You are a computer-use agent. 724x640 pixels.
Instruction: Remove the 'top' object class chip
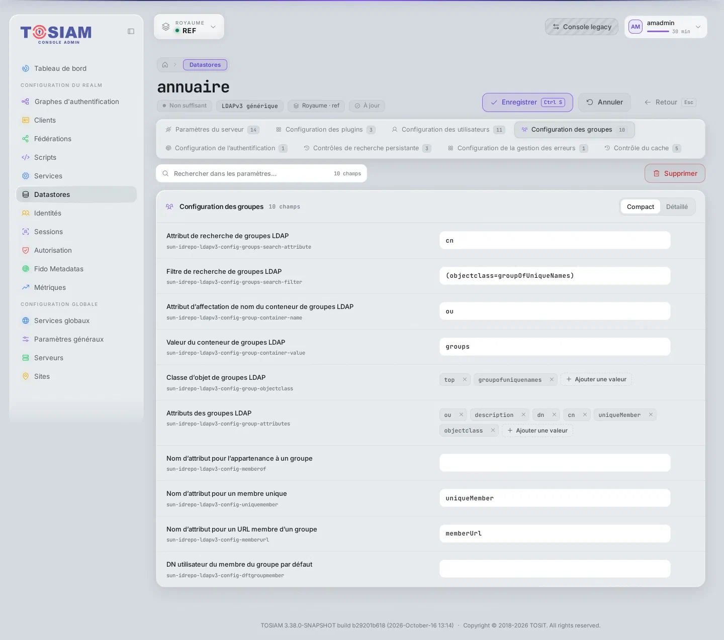tap(465, 380)
